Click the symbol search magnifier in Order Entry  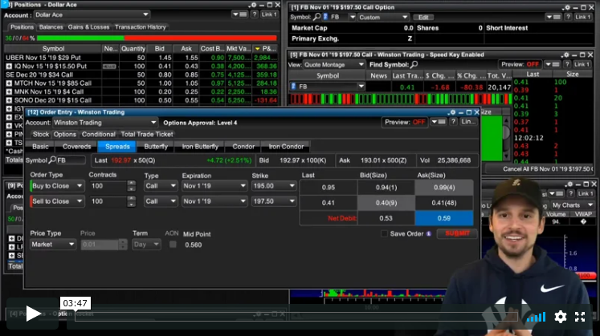coord(50,160)
